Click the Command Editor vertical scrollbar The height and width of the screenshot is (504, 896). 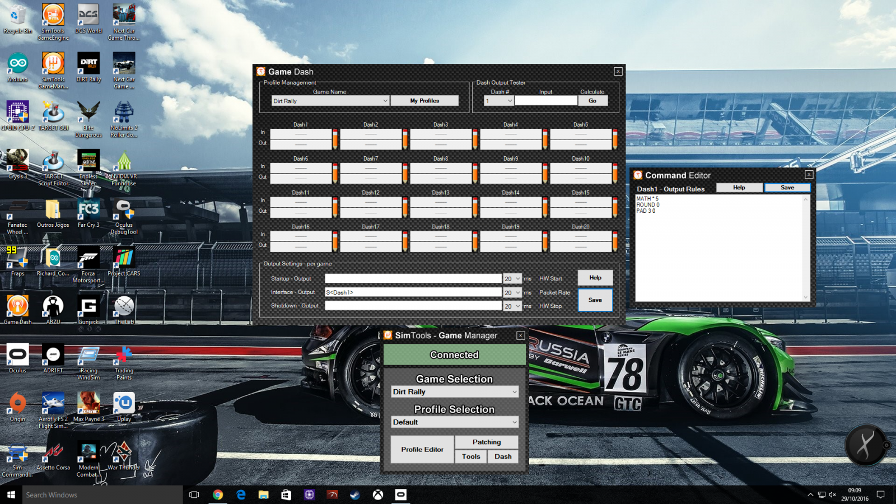(806, 248)
